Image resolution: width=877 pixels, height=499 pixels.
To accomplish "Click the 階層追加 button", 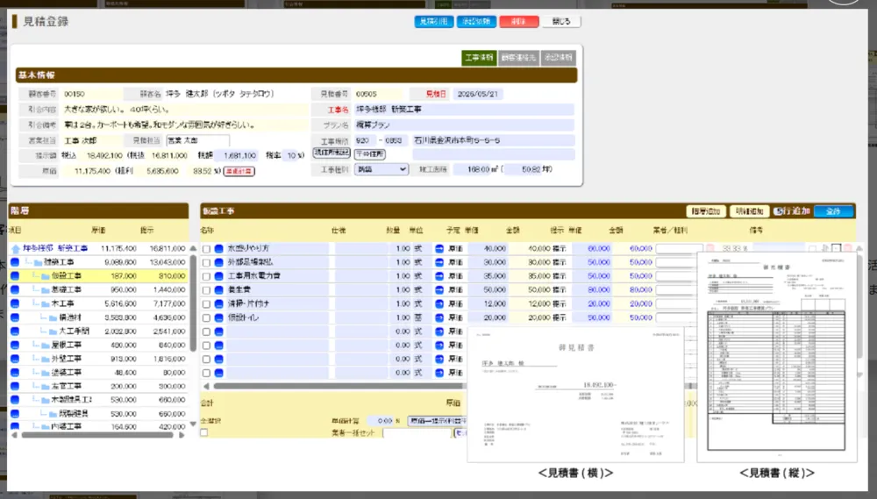I will [x=706, y=211].
